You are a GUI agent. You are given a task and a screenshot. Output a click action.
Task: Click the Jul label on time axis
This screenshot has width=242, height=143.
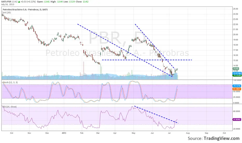(169, 133)
